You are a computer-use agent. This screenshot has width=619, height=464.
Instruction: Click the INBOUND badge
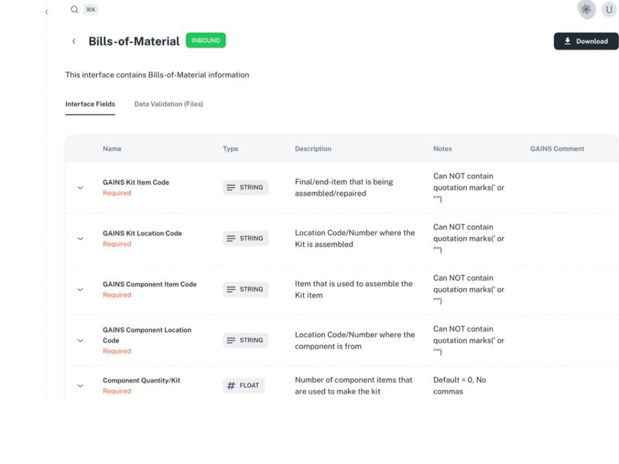coord(206,40)
